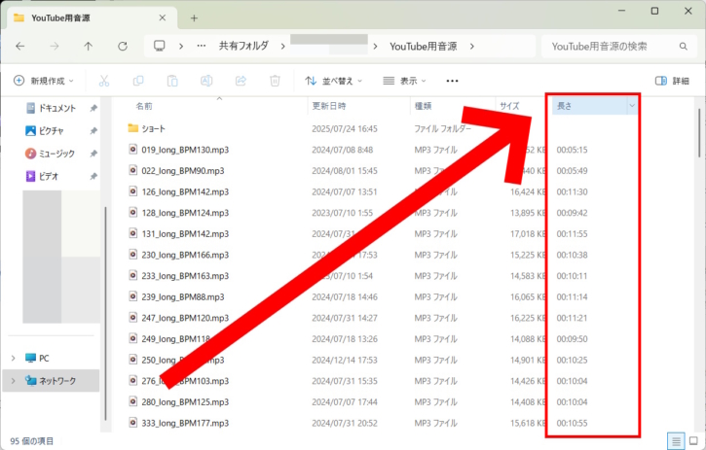
Task: Switch to details list view layout
Action: 675,441
